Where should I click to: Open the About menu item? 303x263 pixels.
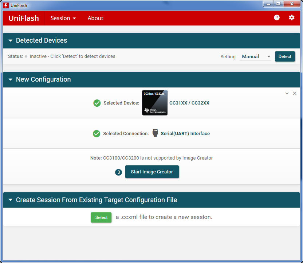[x=95, y=18]
